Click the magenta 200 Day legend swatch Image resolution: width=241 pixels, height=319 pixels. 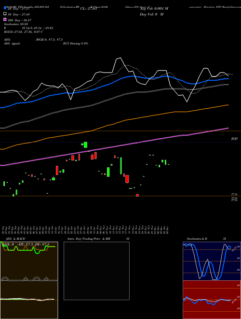point(5,19)
